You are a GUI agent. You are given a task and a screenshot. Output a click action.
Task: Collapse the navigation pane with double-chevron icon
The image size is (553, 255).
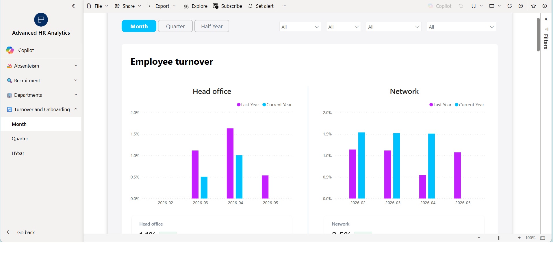pyautogui.click(x=74, y=6)
